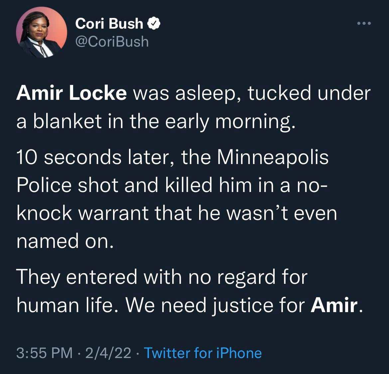
Task: Click the display name Cori Bush
Action: pos(109,23)
